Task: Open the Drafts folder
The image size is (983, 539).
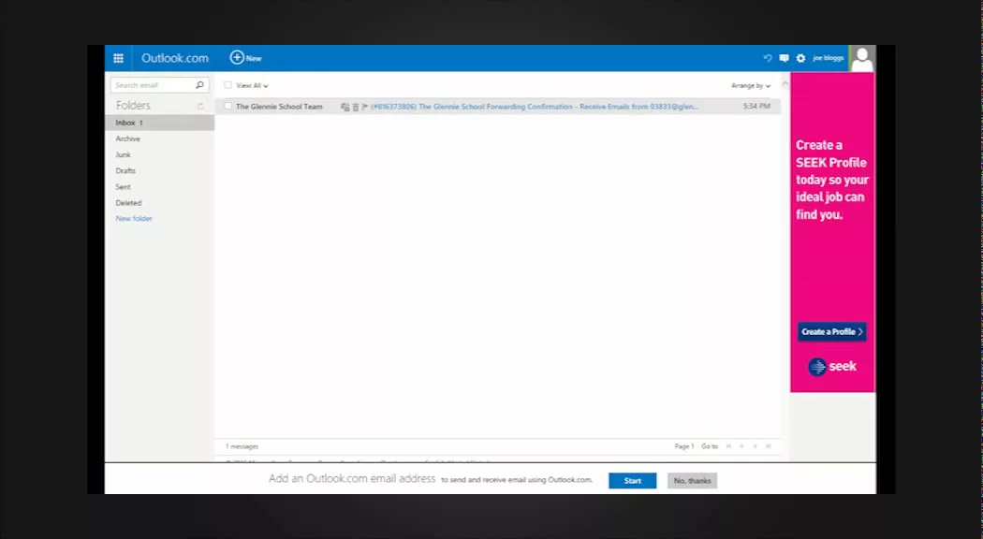Action: (x=125, y=170)
